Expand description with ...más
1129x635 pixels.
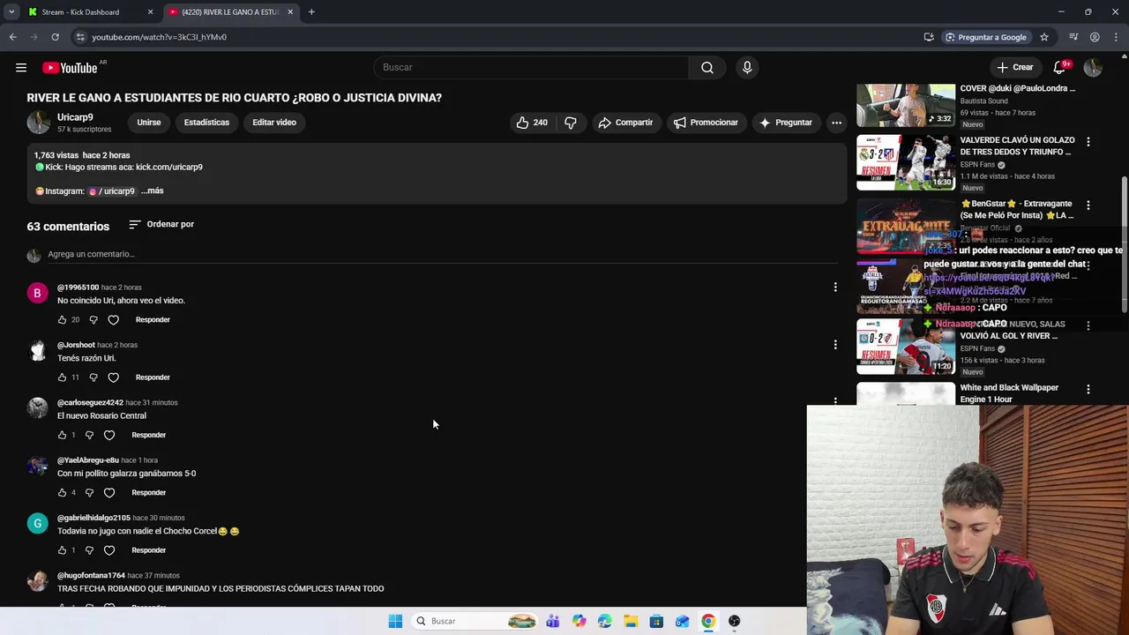(x=153, y=190)
